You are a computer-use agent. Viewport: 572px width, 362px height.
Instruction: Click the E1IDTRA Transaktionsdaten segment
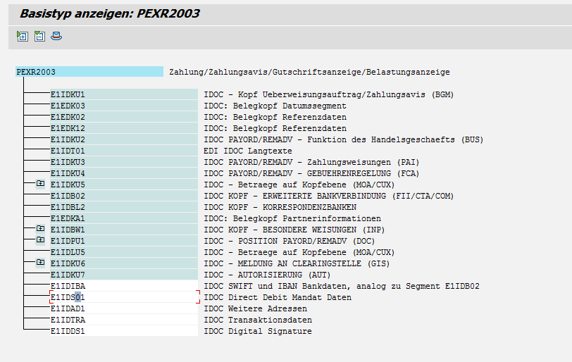(68, 320)
